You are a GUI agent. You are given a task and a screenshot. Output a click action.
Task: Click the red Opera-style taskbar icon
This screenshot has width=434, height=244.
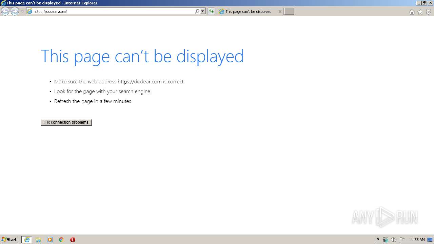pyautogui.click(x=73, y=240)
